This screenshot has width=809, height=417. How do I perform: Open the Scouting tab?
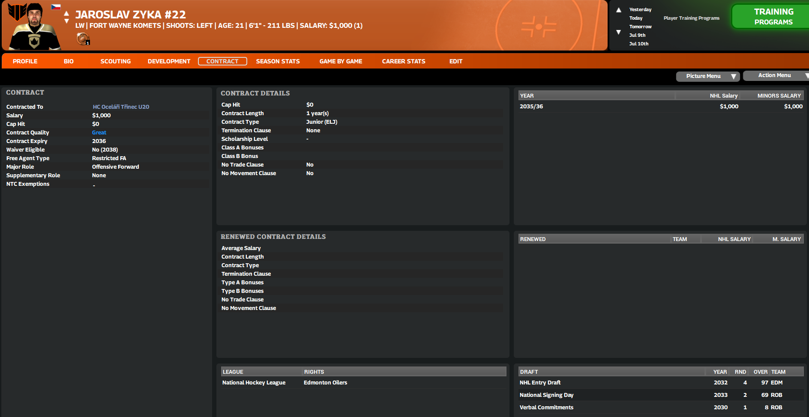(115, 61)
